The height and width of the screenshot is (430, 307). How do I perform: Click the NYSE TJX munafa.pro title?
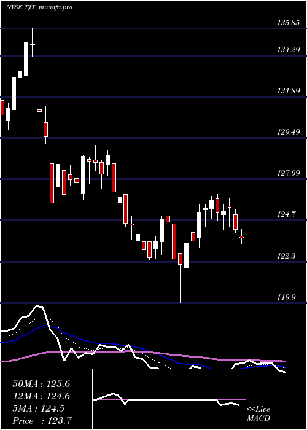coord(39,7)
